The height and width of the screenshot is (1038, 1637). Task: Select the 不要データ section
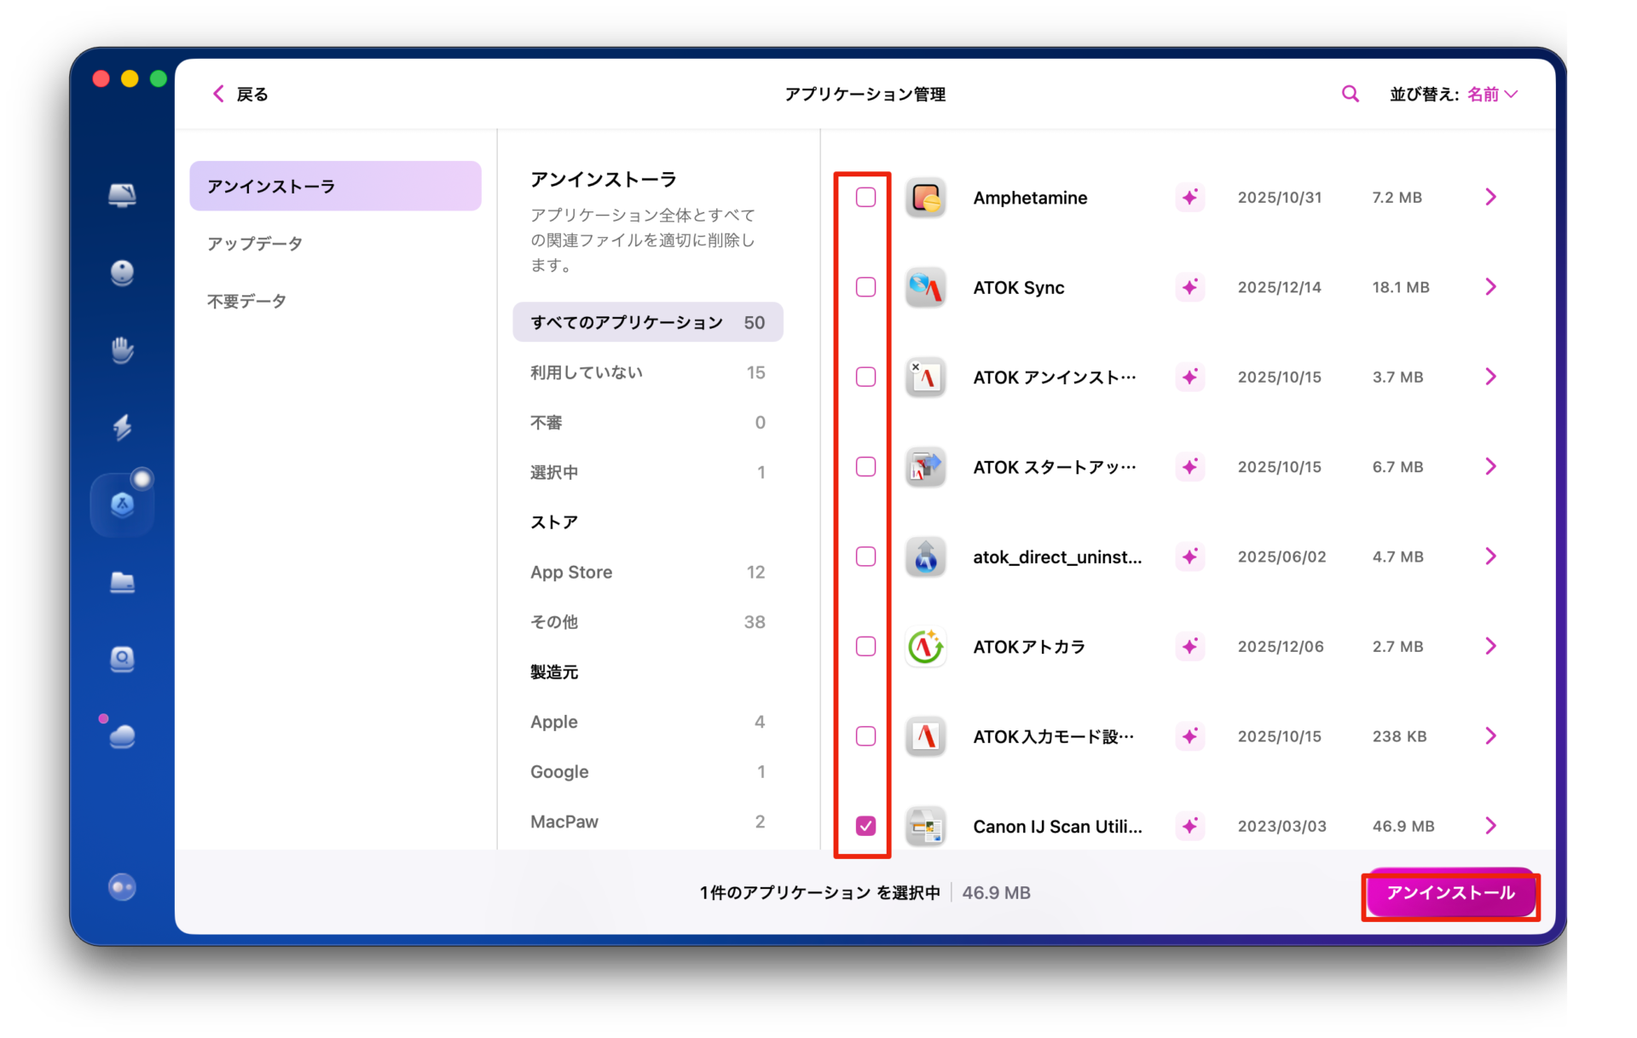pyautogui.click(x=247, y=301)
